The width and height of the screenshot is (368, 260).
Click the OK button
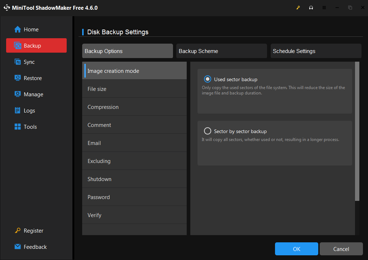pyautogui.click(x=297, y=249)
